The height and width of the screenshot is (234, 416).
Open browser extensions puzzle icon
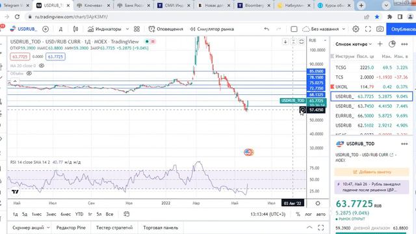(x=389, y=17)
